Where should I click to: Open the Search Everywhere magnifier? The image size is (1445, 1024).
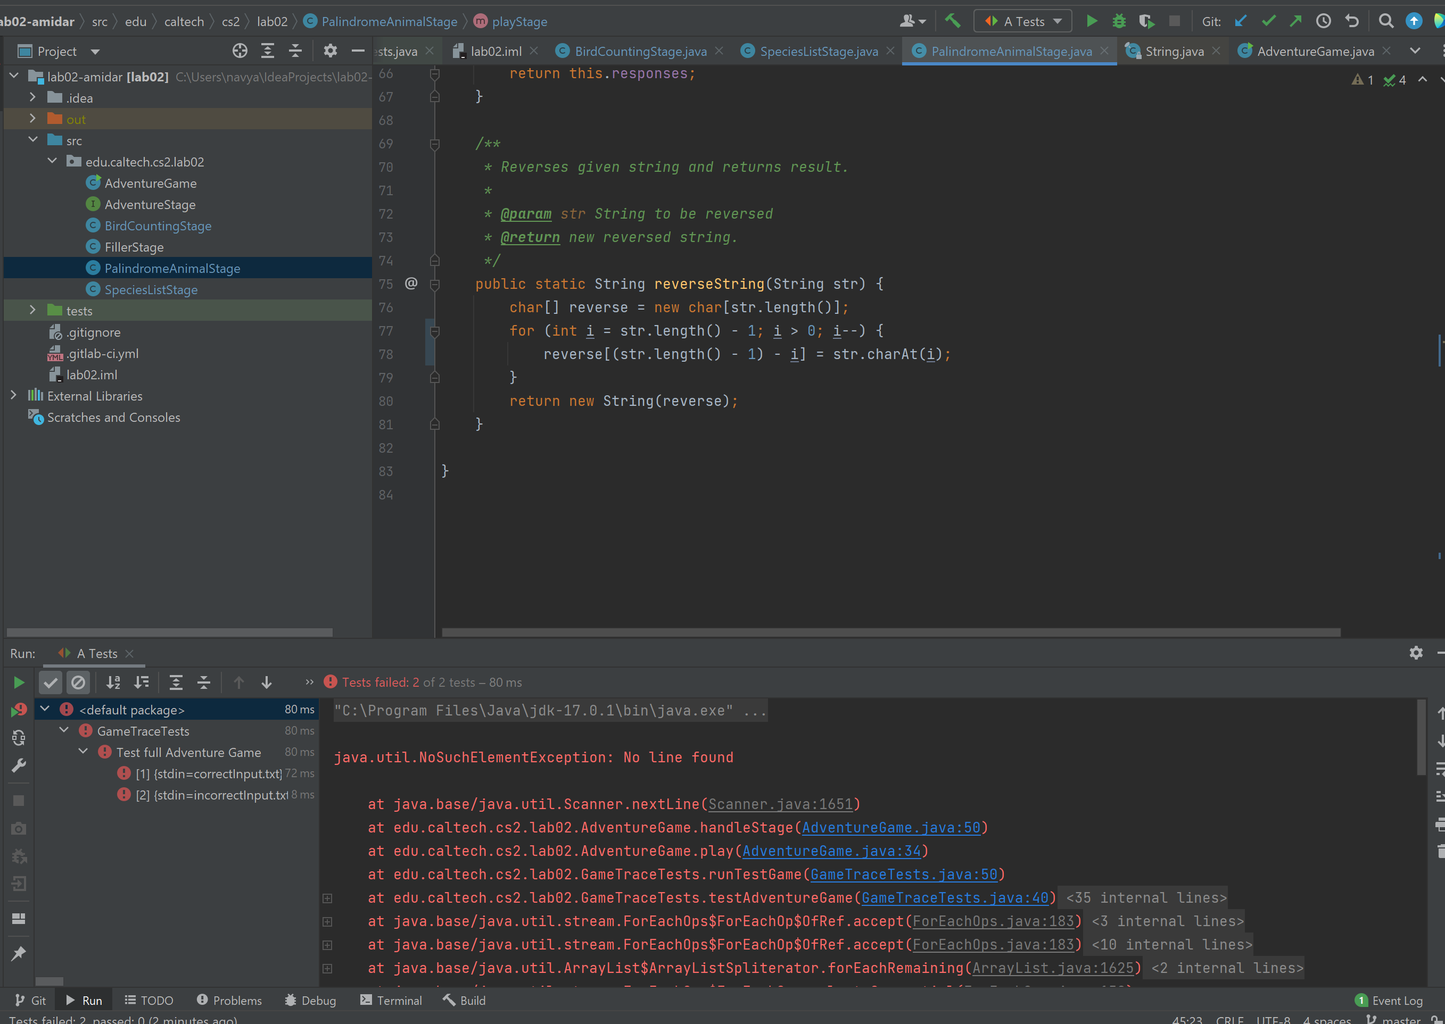tap(1386, 21)
